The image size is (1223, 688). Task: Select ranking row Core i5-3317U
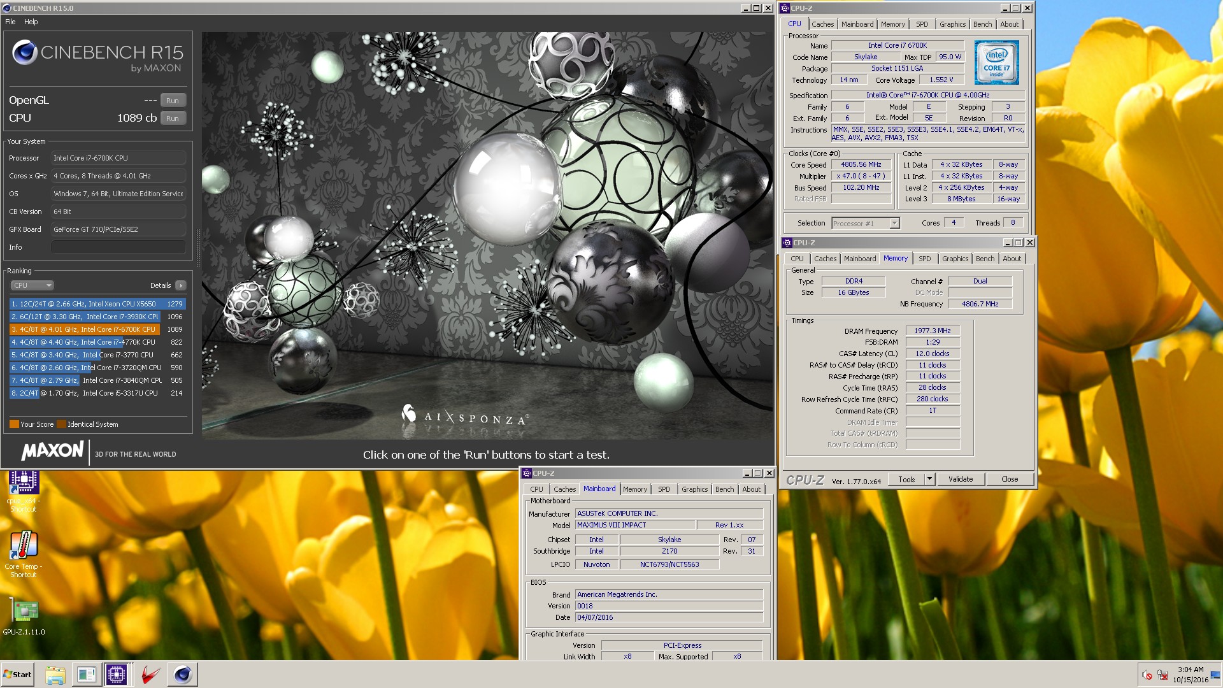point(97,393)
